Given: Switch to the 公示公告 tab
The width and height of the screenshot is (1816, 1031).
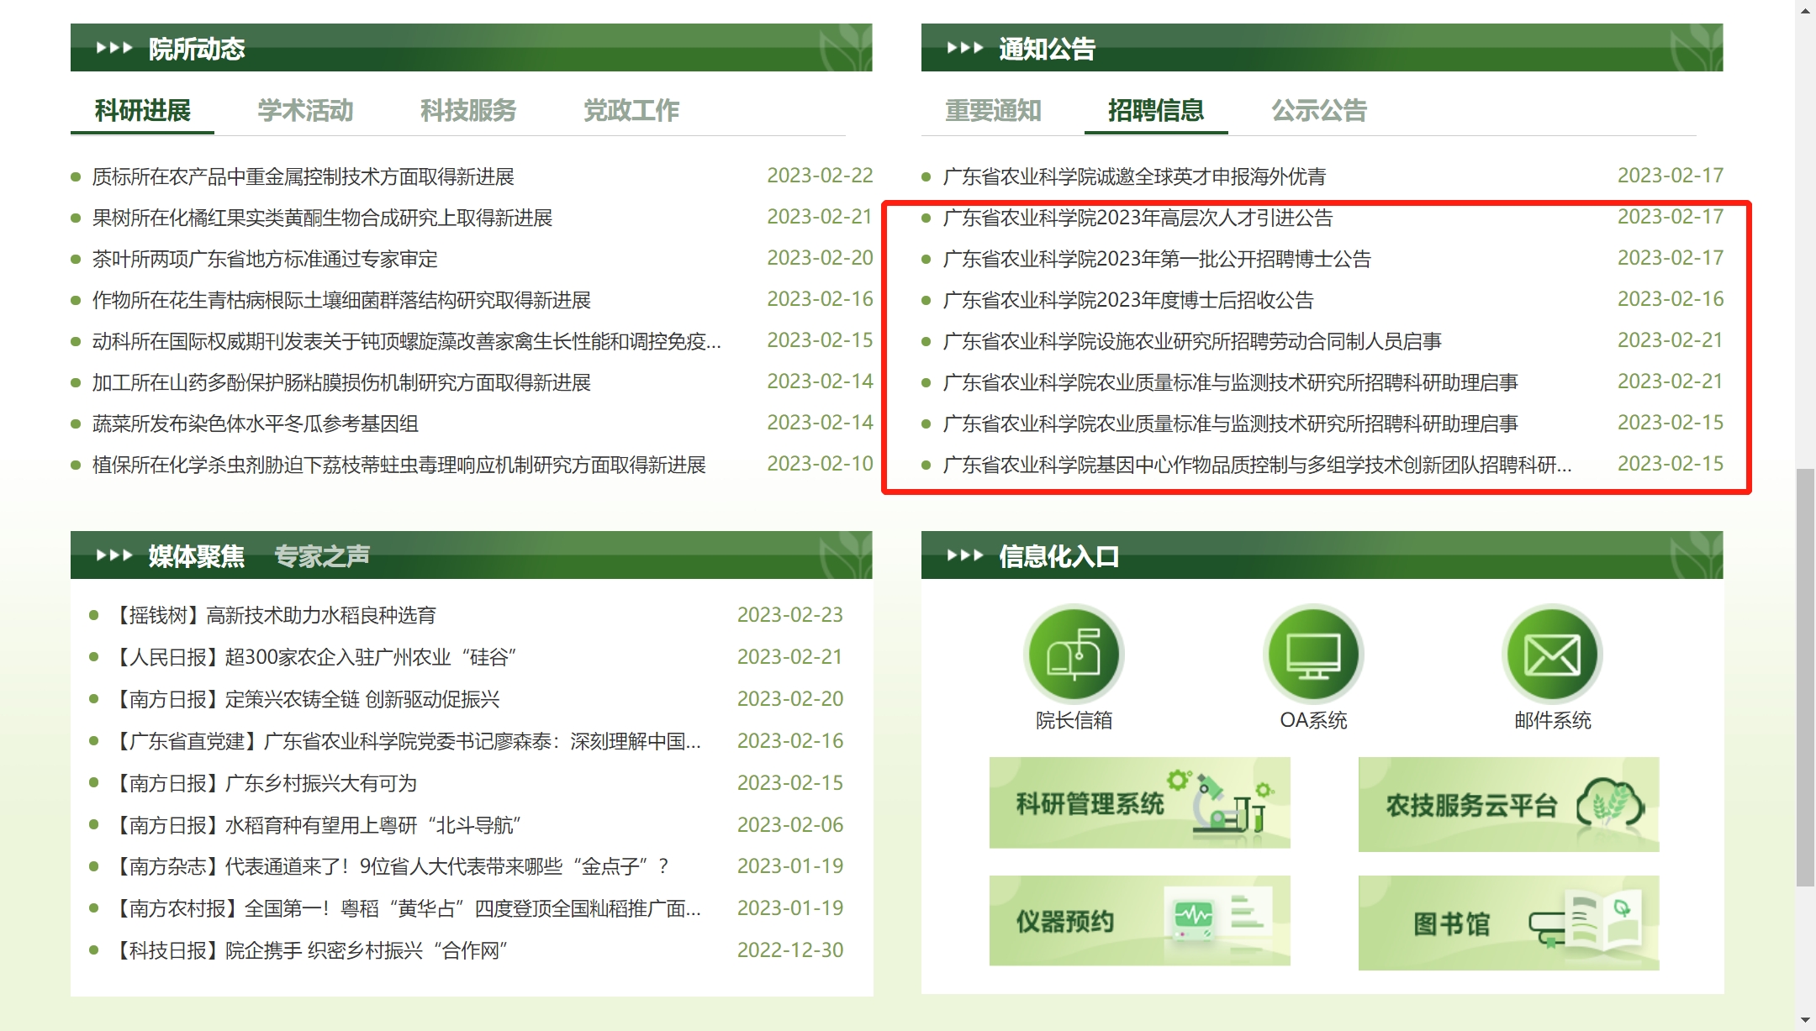Looking at the screenshot, I should click(x=1318, y=110).
